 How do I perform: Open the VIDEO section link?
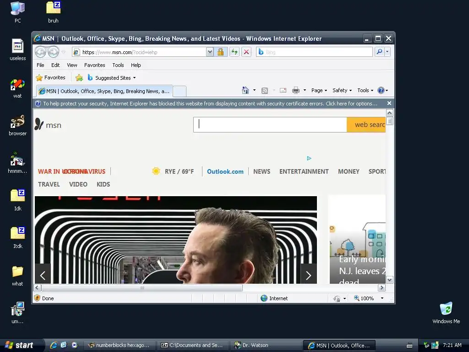(x=78, y=184)
